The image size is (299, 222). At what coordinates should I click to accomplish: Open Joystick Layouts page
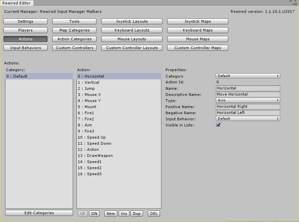(132, 21)
